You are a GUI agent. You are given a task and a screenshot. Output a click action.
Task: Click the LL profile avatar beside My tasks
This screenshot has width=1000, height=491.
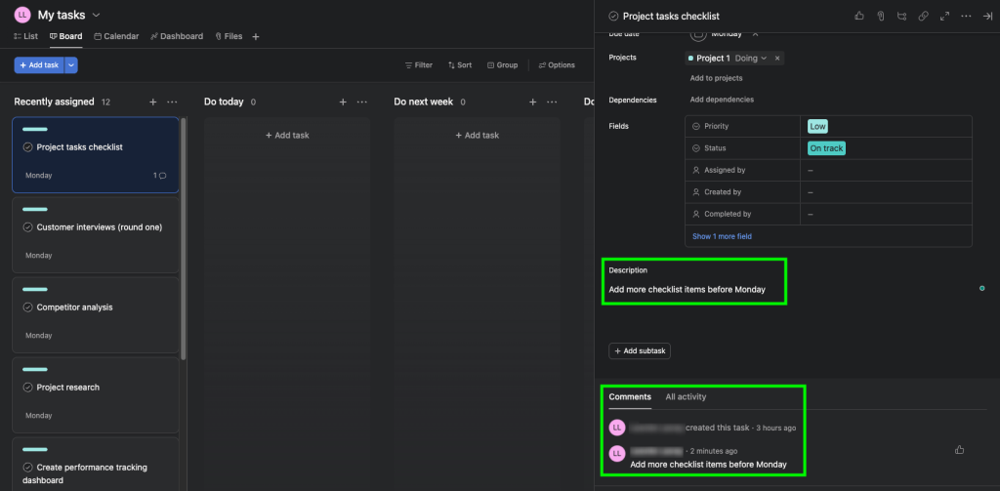pyautogui.click(x=22, y=15)
